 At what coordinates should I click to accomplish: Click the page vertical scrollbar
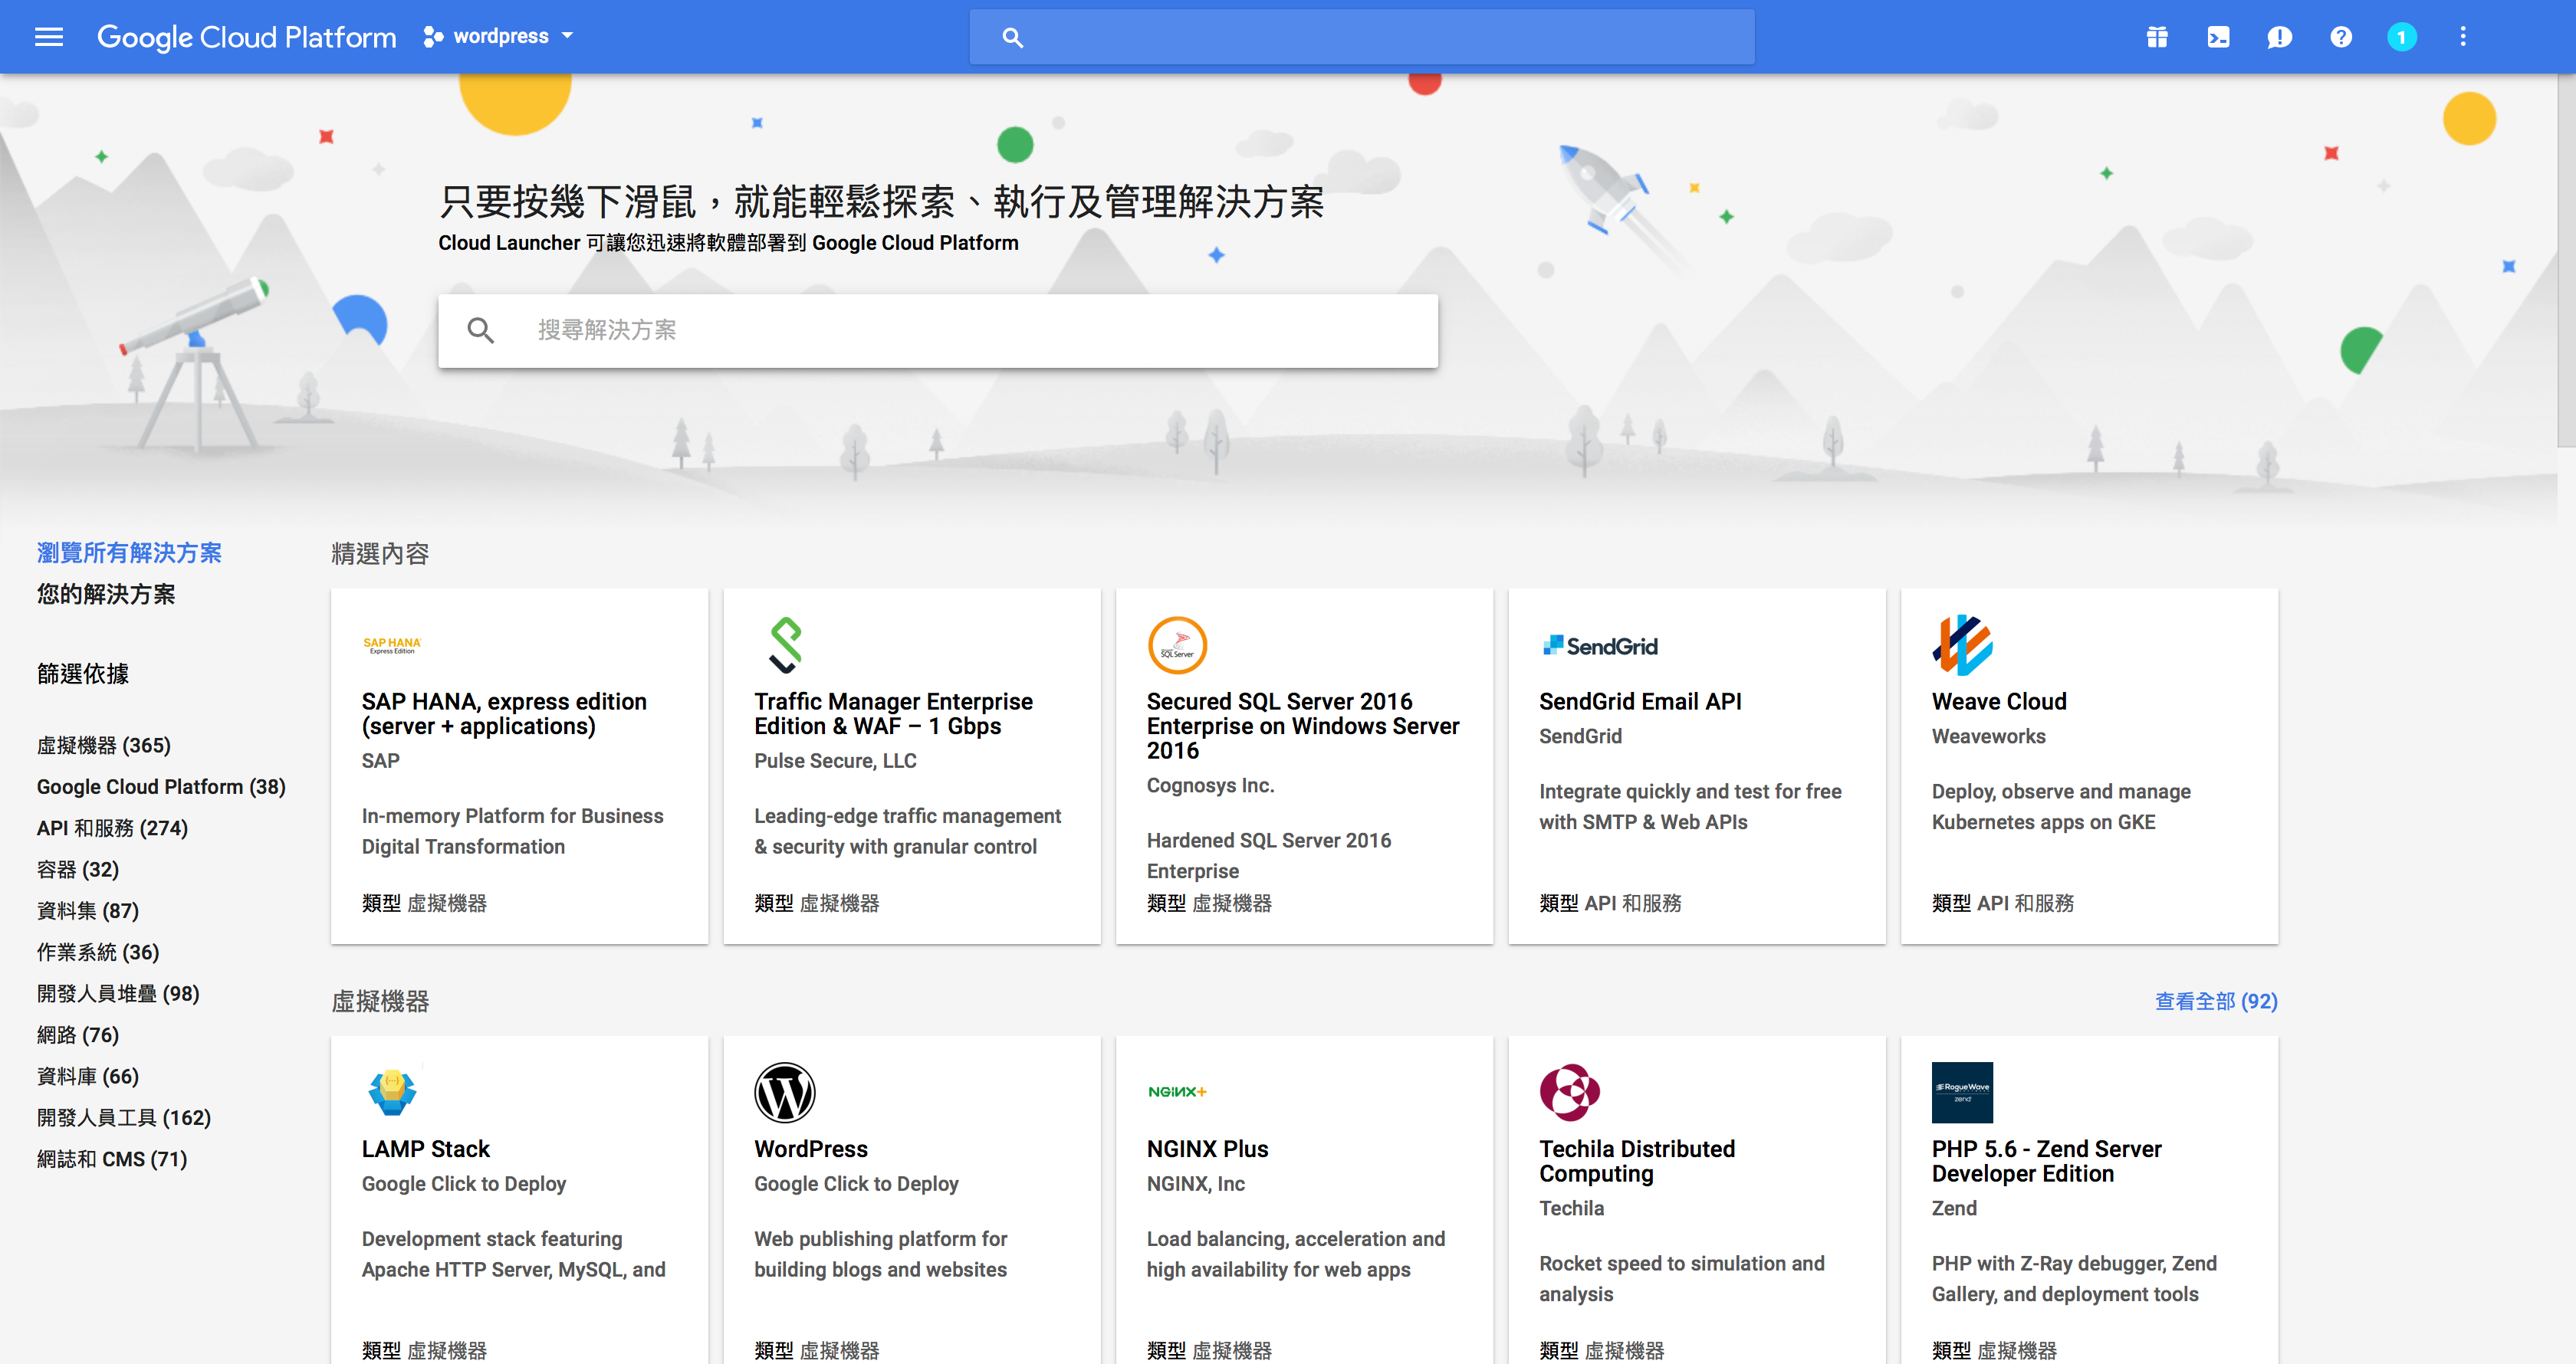2565,260
